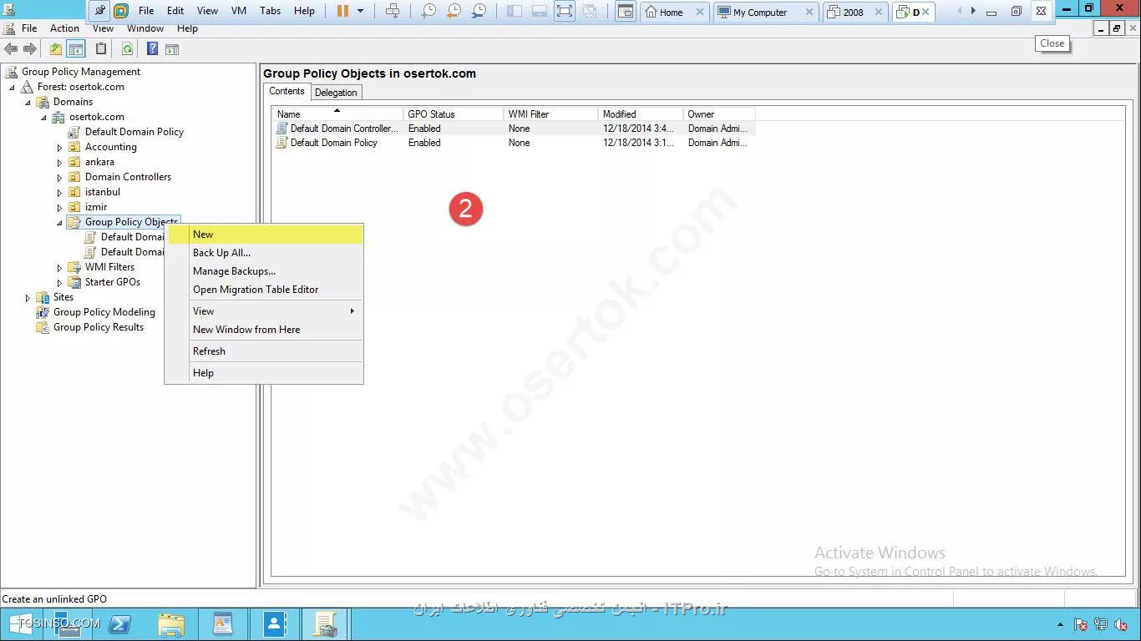Select the Default Domain Controllers Policy row
Viewport: 1141px width, 641px height.
pyautogui.click(x=515, y=129)
